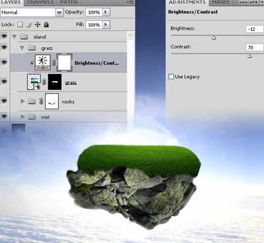Image resolution: width=264 pixels, height=243 pixels.
Task: Hide the island group with eye icon
Action: point(5,36)
